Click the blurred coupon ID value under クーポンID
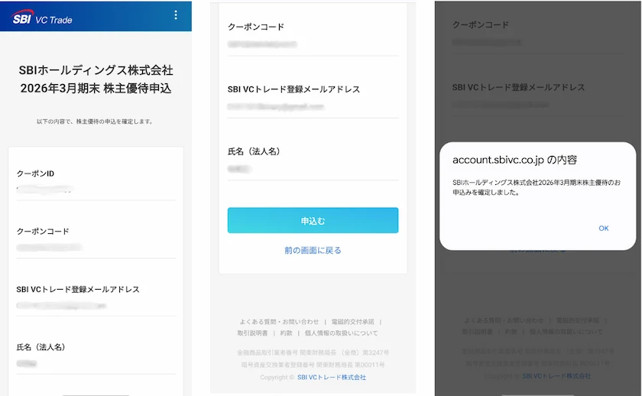Image resolution: width=642 pixels, height=396 pixels. coord(44,189)
